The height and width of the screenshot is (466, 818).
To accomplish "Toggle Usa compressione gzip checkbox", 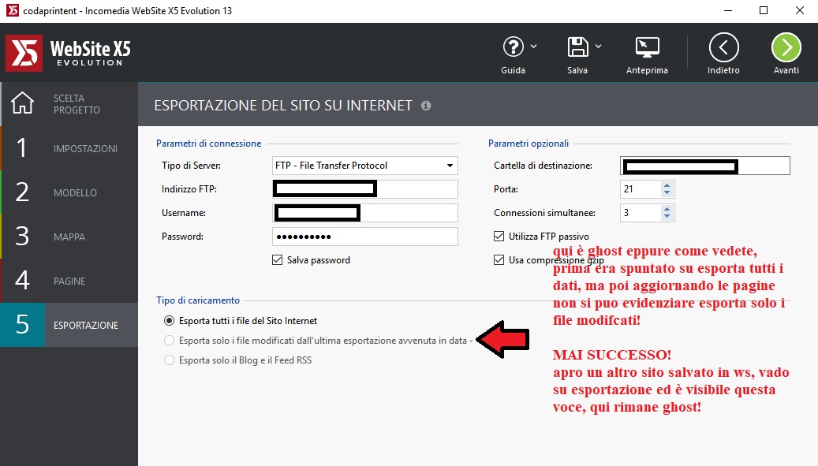I will (x=499, y=259).
